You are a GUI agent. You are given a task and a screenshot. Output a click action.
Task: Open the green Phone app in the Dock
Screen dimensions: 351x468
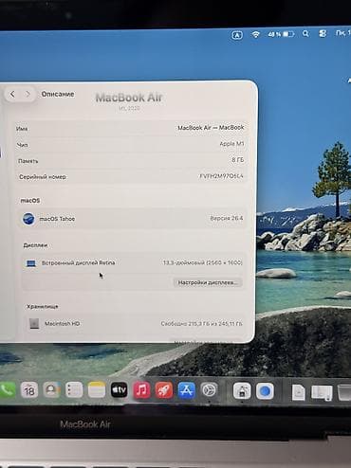coord(7,390)
